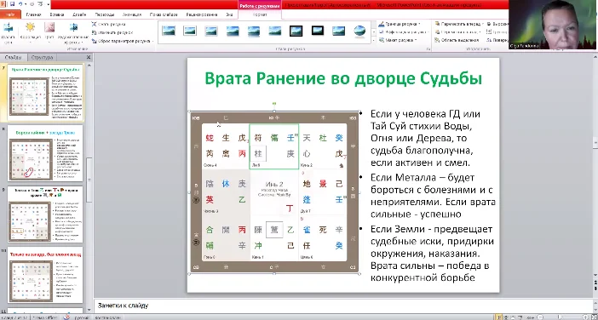
Task: Open Picture Effects (Эффекты для рисунка) dropdown
Action: pyautogui.click(x=404, y=32)
